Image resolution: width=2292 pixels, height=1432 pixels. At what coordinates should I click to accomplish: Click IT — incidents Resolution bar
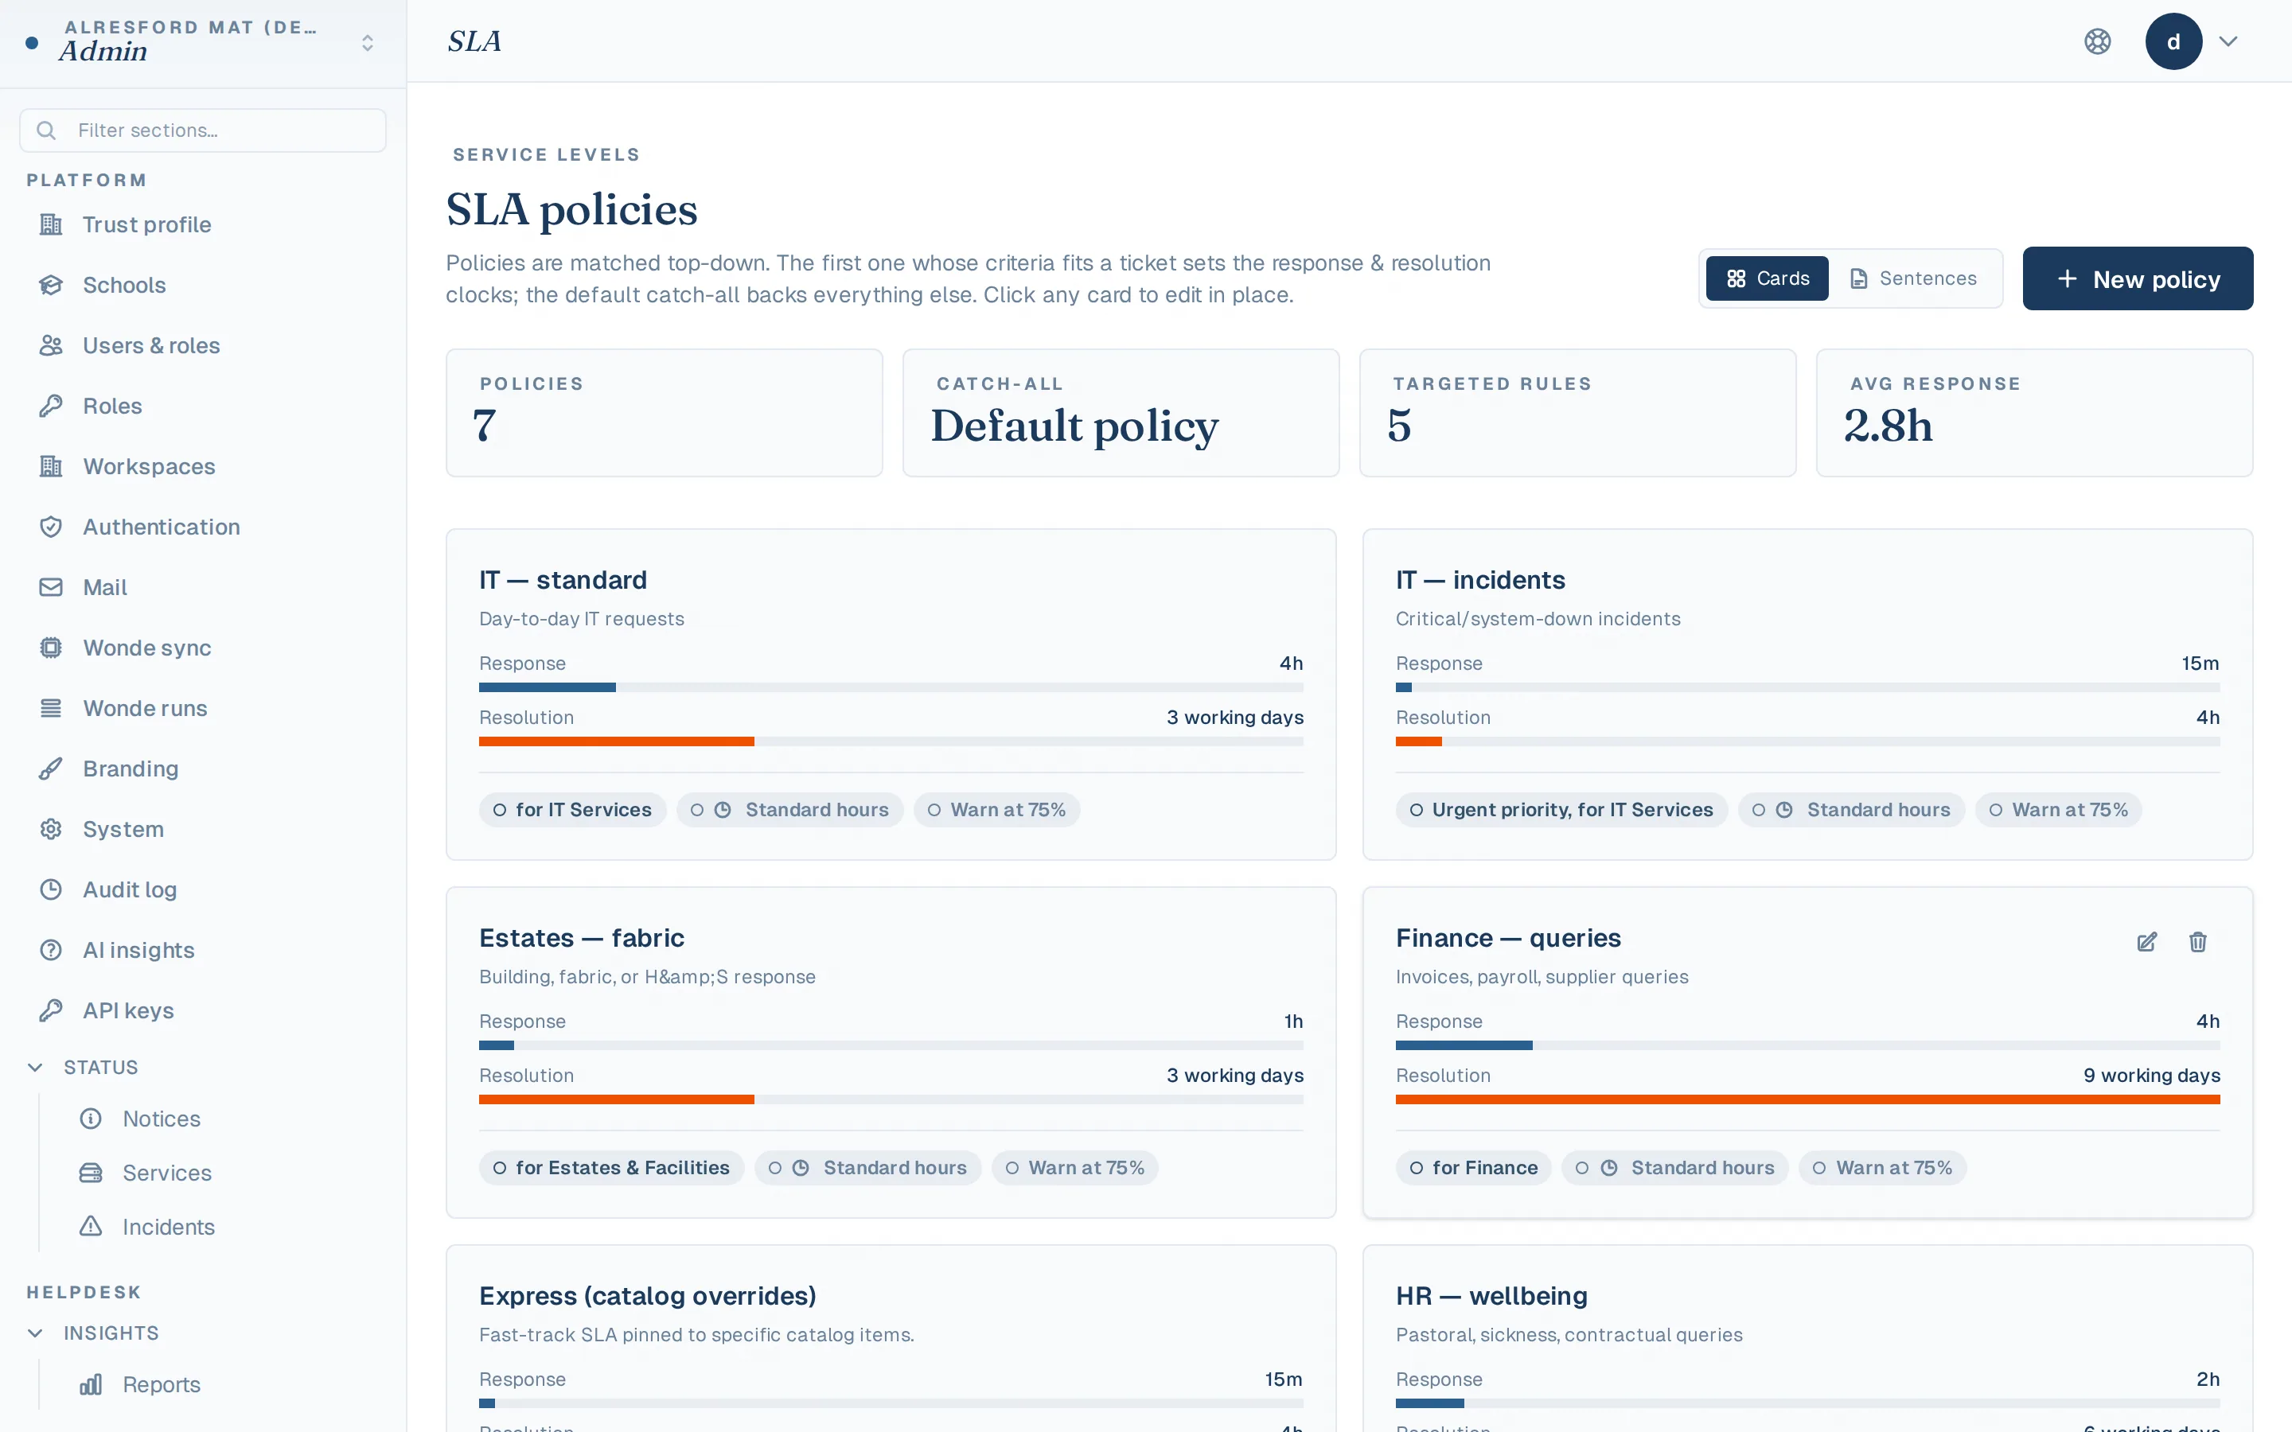pyautogui.click(x=1807, y=741)
